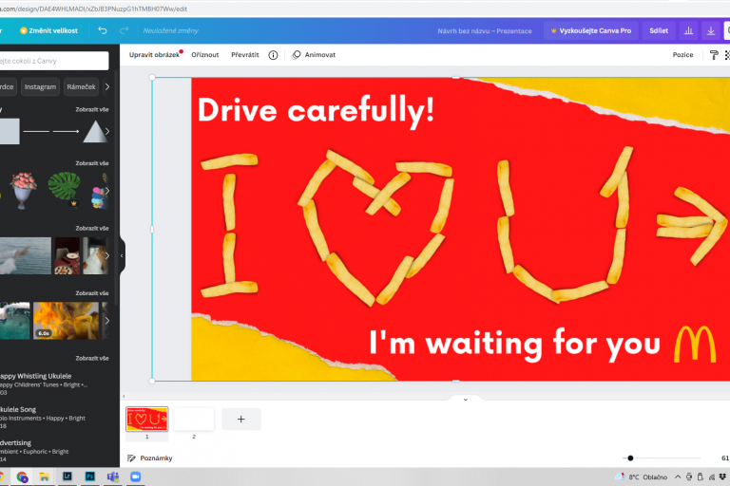This screenshot has height=486, width=730.
Task: Click Oříznout crop option
Action: [x=205, y=55]
